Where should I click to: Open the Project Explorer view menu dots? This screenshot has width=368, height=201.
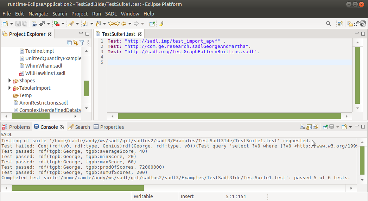pos(88,43)
